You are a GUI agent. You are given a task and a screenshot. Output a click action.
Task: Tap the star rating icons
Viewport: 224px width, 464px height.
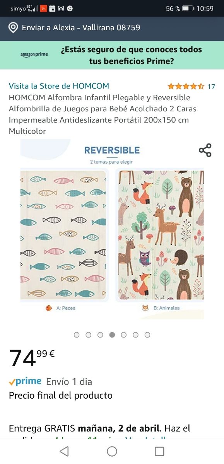[186, 86]
